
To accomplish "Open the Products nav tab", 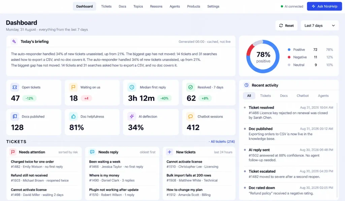I will coord(193,6).
